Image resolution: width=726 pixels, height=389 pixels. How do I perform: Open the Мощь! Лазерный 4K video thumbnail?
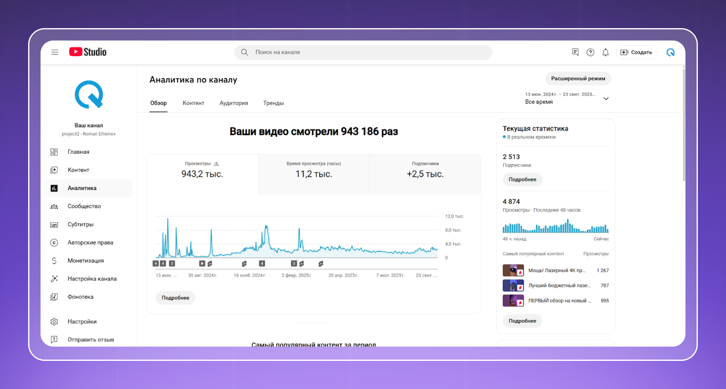(513, 270)
